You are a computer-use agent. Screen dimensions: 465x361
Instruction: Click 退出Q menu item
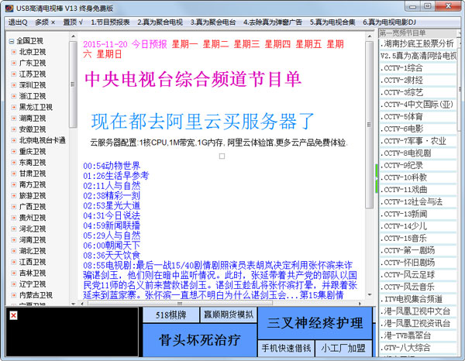pyautogui.click(x=18, y=22)
